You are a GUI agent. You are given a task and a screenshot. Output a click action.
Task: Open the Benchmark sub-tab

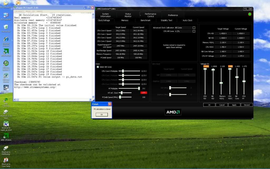(146, 20)
